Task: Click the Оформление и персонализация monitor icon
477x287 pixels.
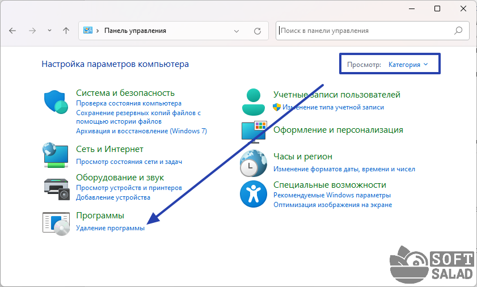Action: pos(254,132)
